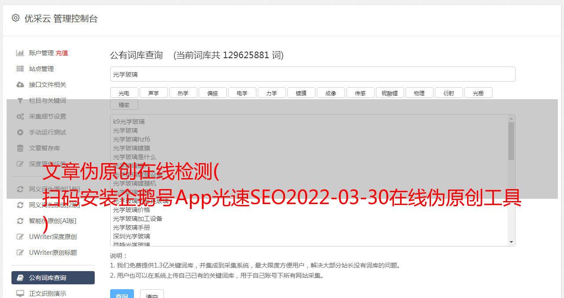Click the 清空 button
This screenshot has width=564, height=298.
pos(152,294)
